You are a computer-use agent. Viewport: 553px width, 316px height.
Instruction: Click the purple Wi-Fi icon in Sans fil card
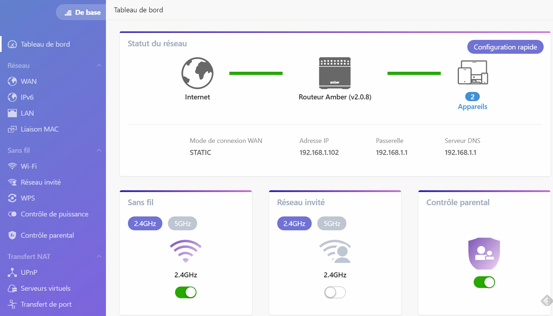tap(186, 251)
